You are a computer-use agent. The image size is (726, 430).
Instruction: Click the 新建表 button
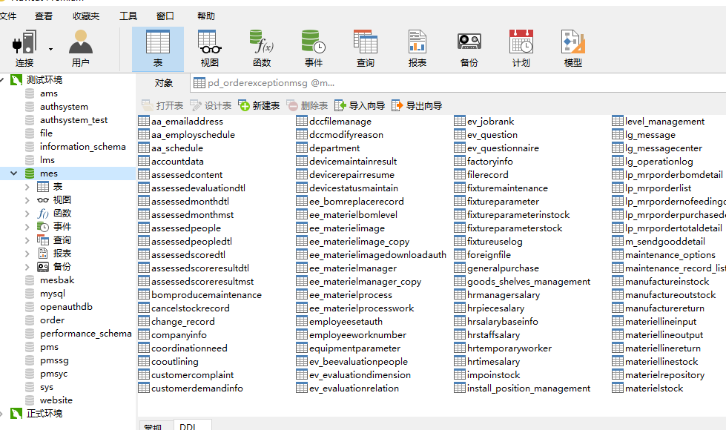(x=259, y=105)
